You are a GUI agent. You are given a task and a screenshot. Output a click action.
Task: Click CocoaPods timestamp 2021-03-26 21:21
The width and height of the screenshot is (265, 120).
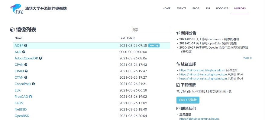133,84
